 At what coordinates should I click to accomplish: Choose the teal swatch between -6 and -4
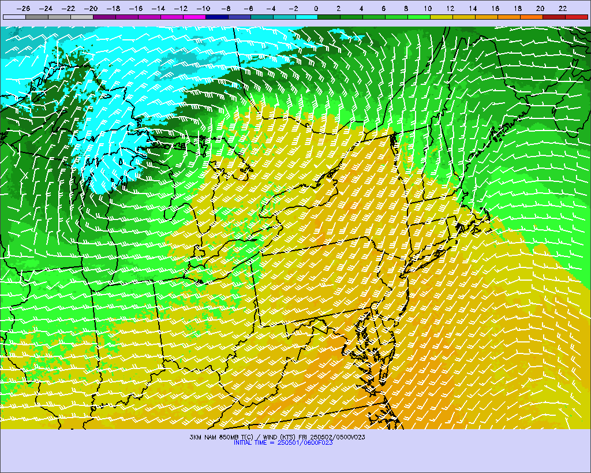click(x=262, y=17)
